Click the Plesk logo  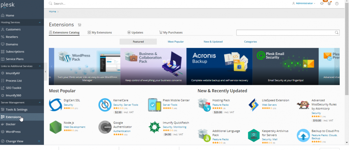[x=8, y=5]
